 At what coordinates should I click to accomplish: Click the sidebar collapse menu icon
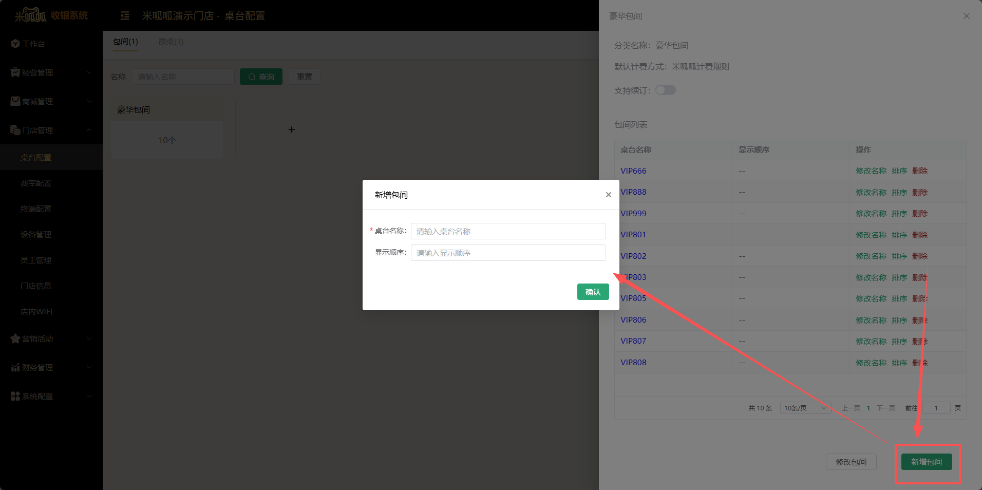(125, 16)
